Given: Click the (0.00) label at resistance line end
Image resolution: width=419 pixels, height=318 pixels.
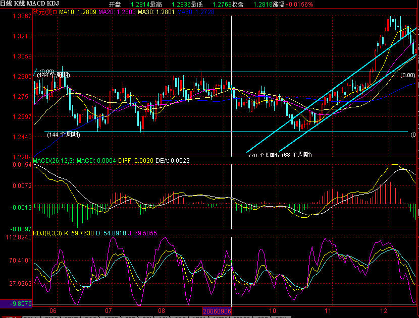Looking at the screenshot, I should [408, 76].
